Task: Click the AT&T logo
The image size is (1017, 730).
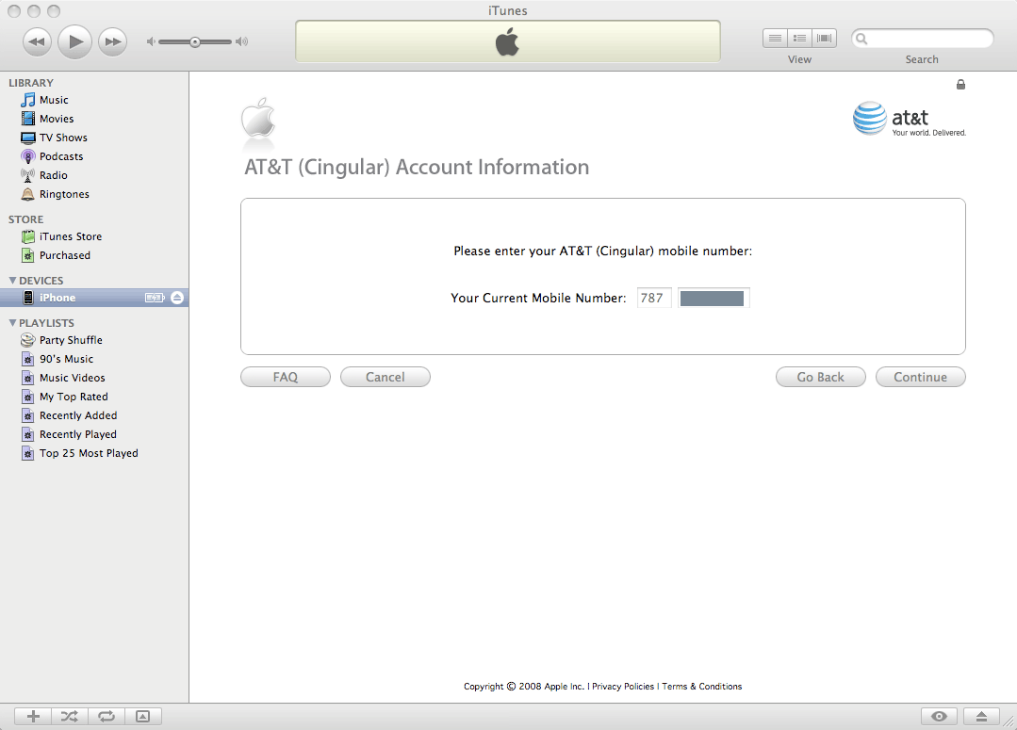Action: click(910, 119)
